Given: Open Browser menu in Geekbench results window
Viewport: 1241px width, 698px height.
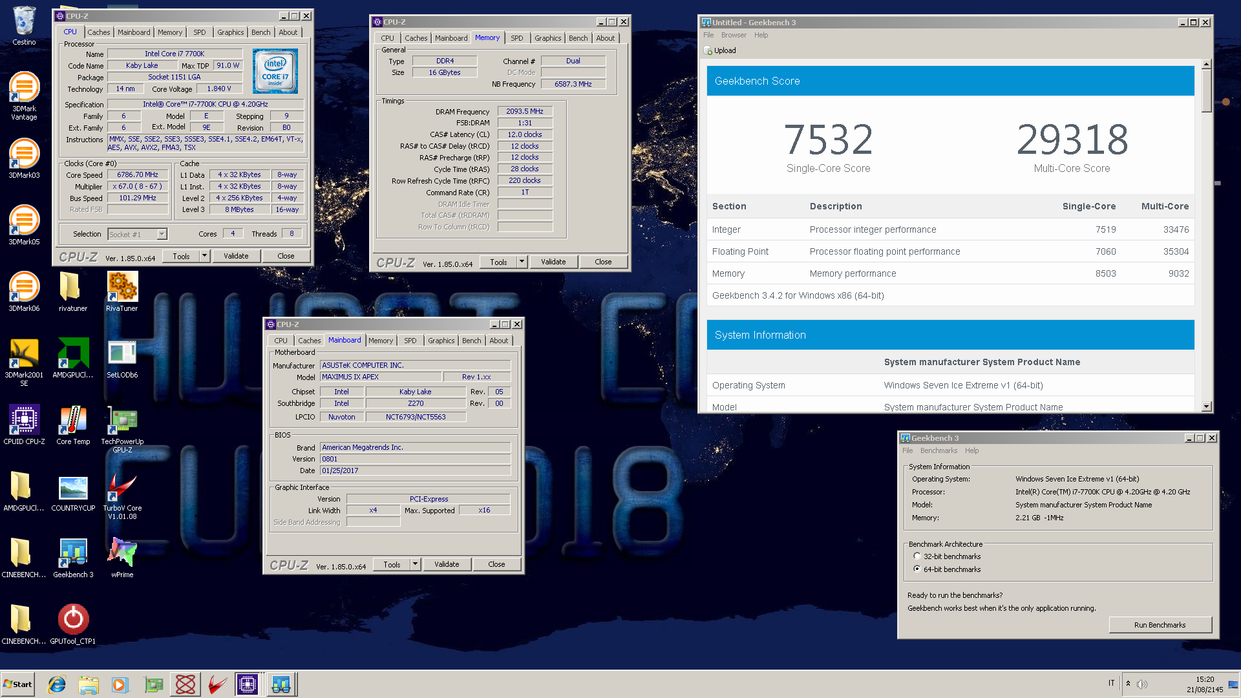Looking at the screenshot, I should pos(734,35).
